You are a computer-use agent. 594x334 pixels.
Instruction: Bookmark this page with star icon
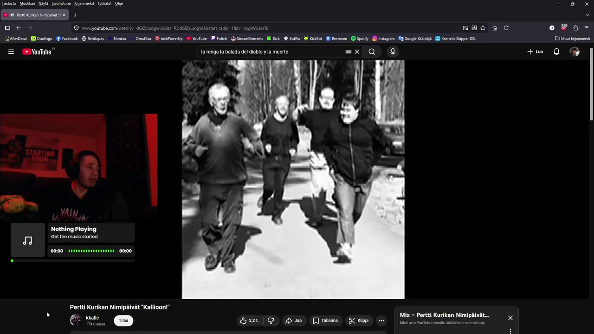[483, 28]
